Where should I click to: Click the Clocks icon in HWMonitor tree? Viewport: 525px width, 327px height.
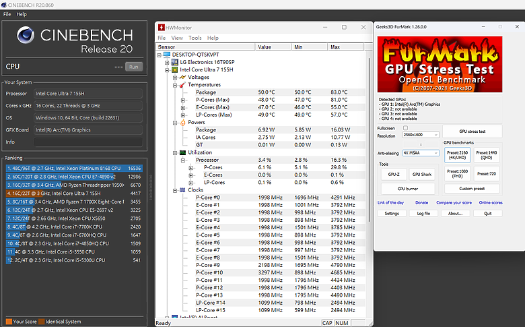182,190
